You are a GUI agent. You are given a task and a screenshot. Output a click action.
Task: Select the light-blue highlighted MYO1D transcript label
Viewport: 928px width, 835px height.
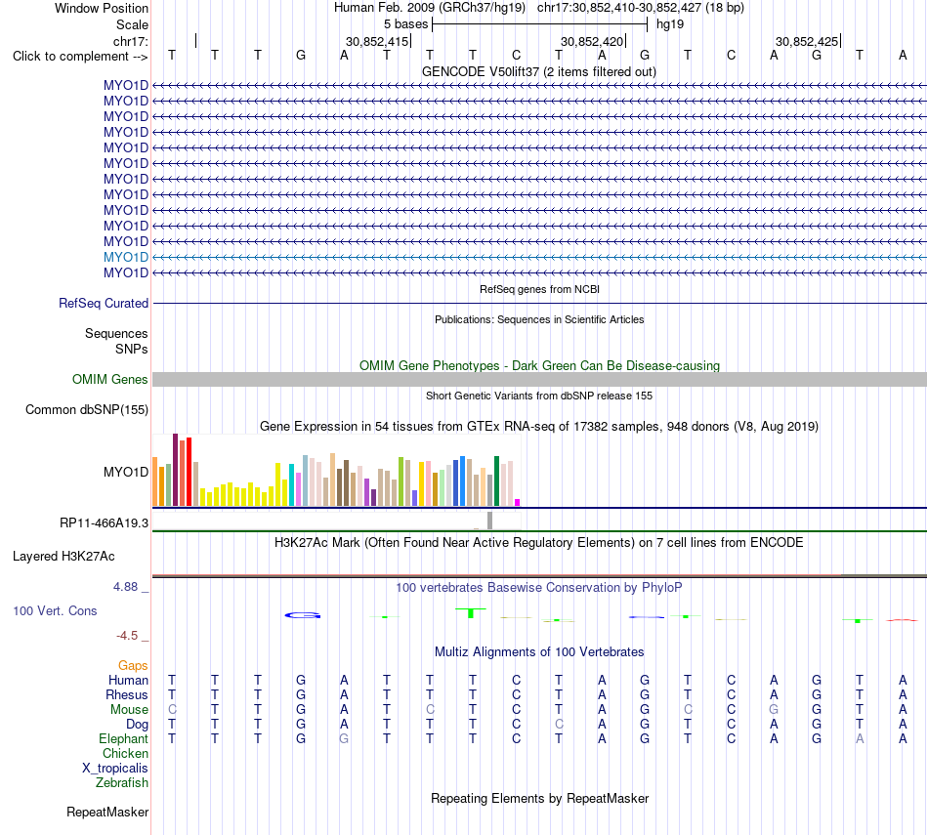125,257
